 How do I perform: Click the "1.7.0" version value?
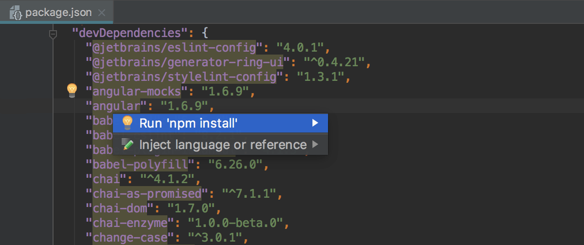191,207
